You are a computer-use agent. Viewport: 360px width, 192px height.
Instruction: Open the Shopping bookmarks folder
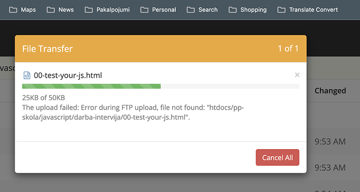pyautogui.click(x=247, y=9)
